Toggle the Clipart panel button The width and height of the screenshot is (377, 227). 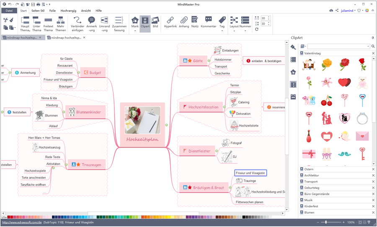(x=145, y=23)
